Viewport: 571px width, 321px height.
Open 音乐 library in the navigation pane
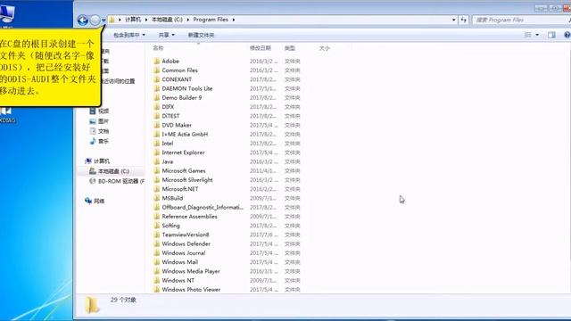[x=99, y=141]
